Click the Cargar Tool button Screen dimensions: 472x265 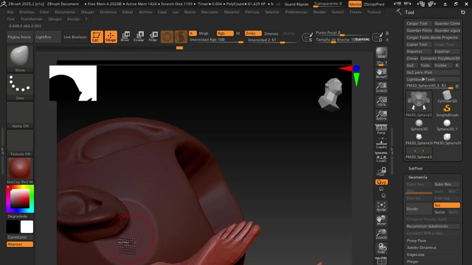click(419, 23)
